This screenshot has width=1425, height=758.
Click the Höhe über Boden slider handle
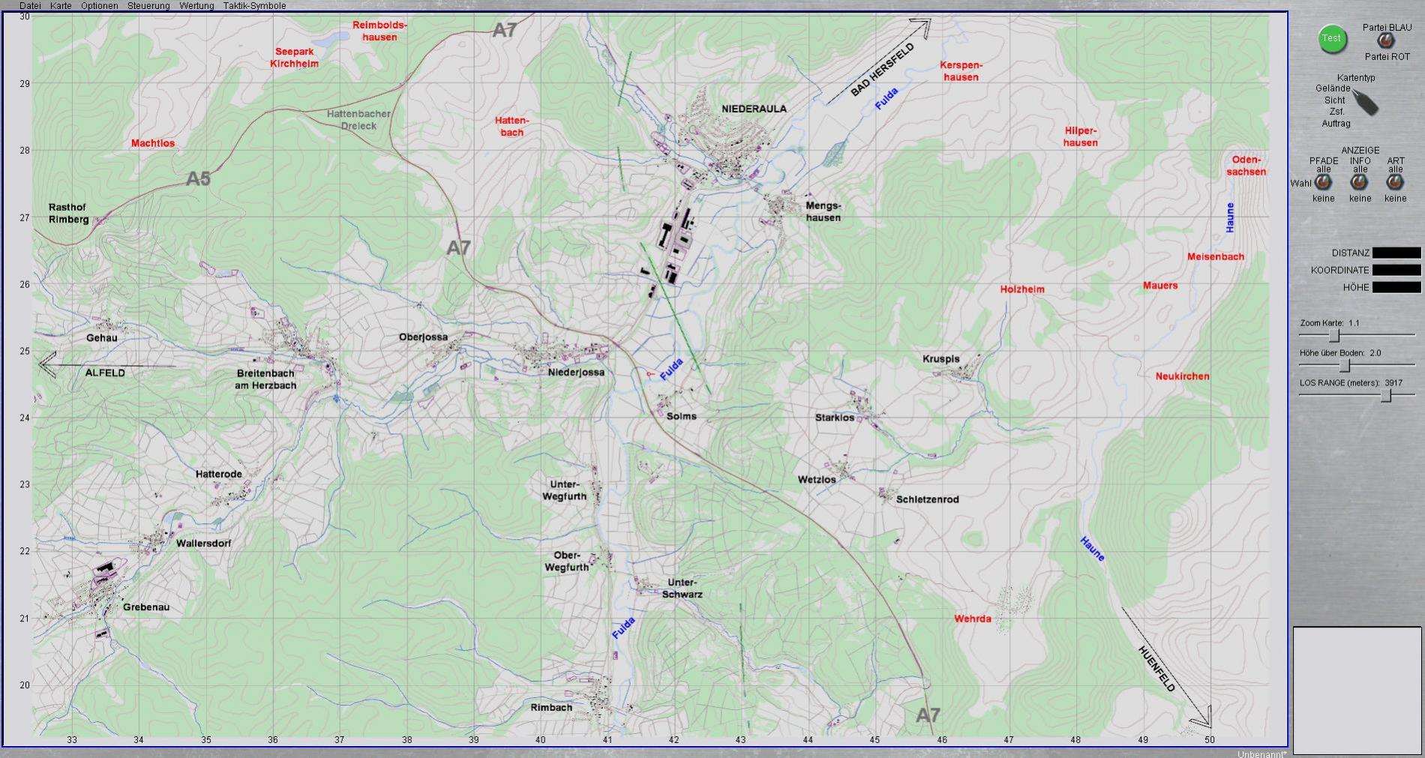click(x=1345, y=365)
